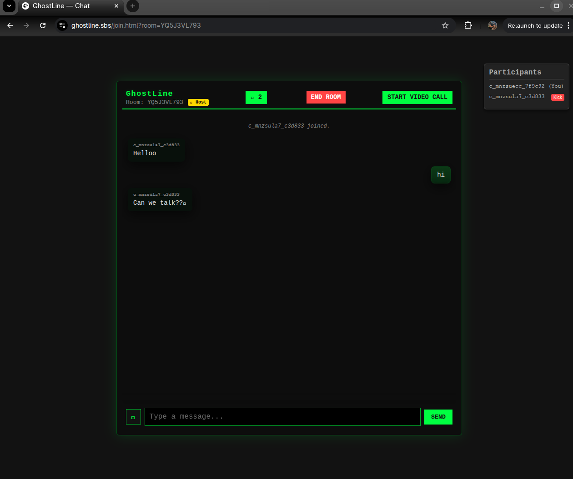Click the attachment icon beside message box
The image size is (573, 479).
click(133, 417)
